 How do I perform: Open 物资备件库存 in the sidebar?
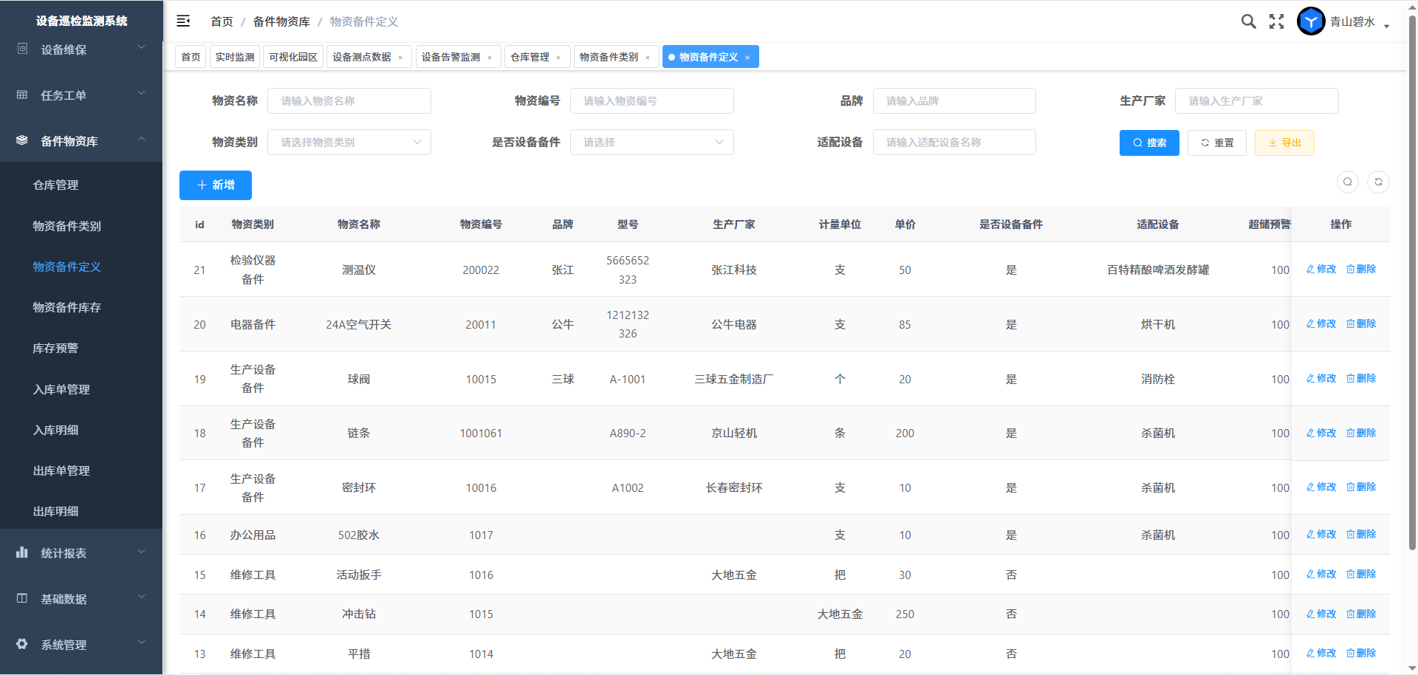(67, 307)
